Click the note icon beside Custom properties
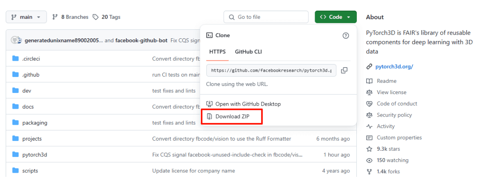The height and width of the screenshot is (185, 482). [369, 137]
